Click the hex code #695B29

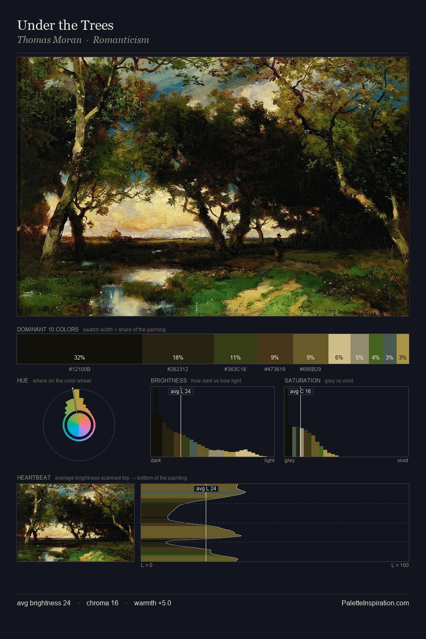[311, 369]
